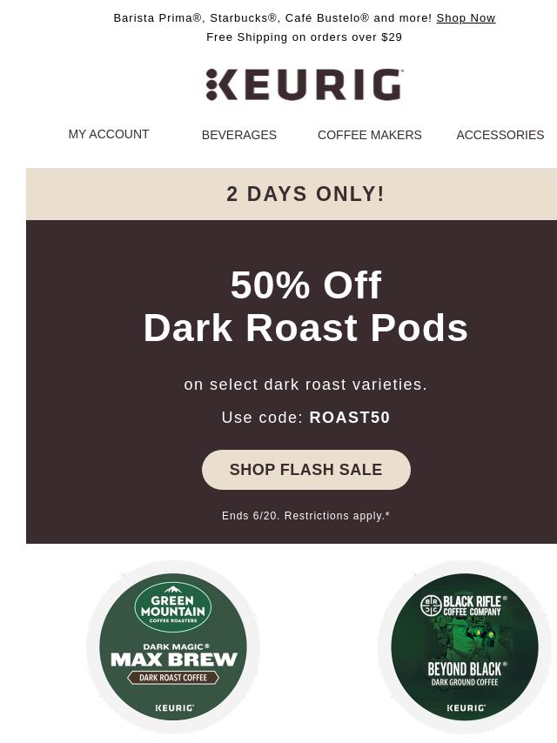557x743 pixels.
Task: Click the Keurig mark on Green Mountain pod
Action: point(174,708)
